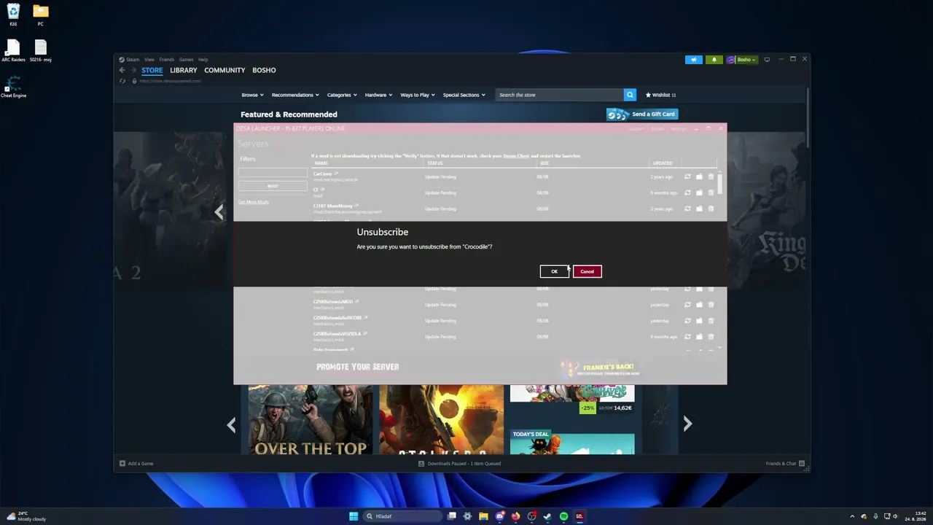Open the Steam menu in title bar
Image resolution: width=933 pixels, height=525 pixels.
(x=133, y=60)
